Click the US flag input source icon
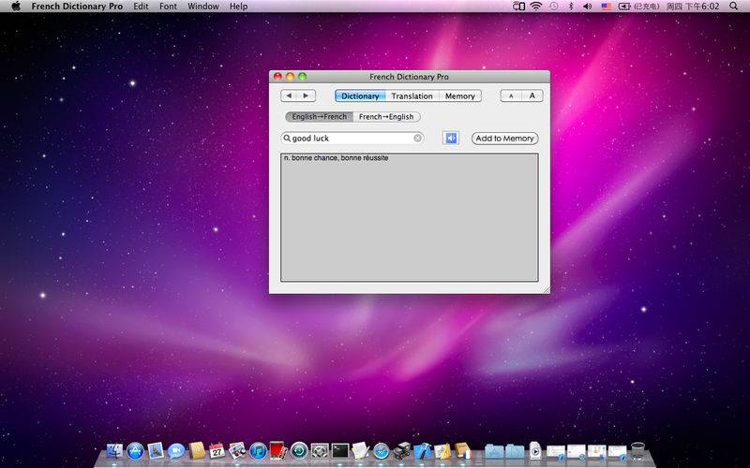This screenshot has height=468, width=750. [x=606, y=7]
